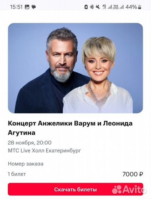Tap the first SIM signal strength bars

point(110,7)
